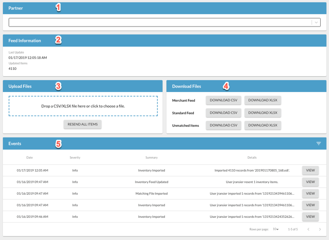Click the Partner selection field
This screenshot has height=240, width=329.
[x=160, y=22]
